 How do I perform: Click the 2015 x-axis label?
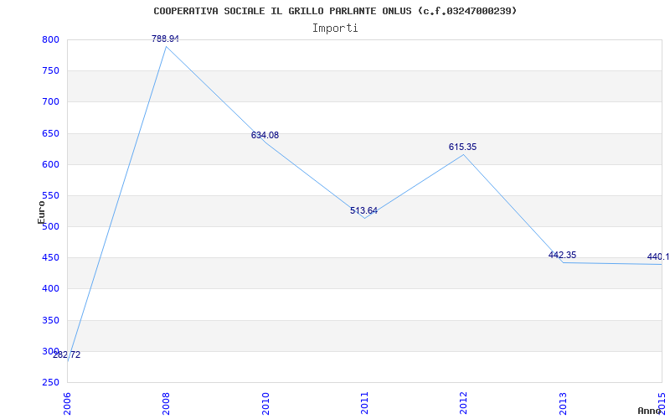(x=662, y=403)
